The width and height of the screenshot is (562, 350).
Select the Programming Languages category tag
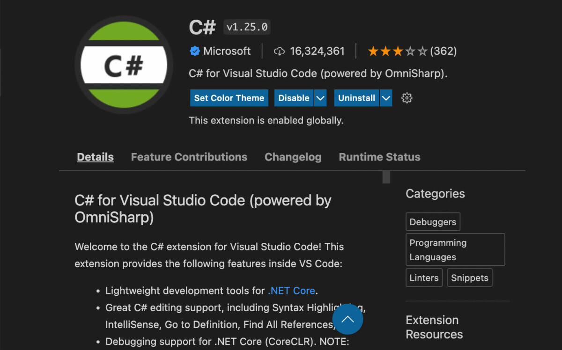click(455, 249)
